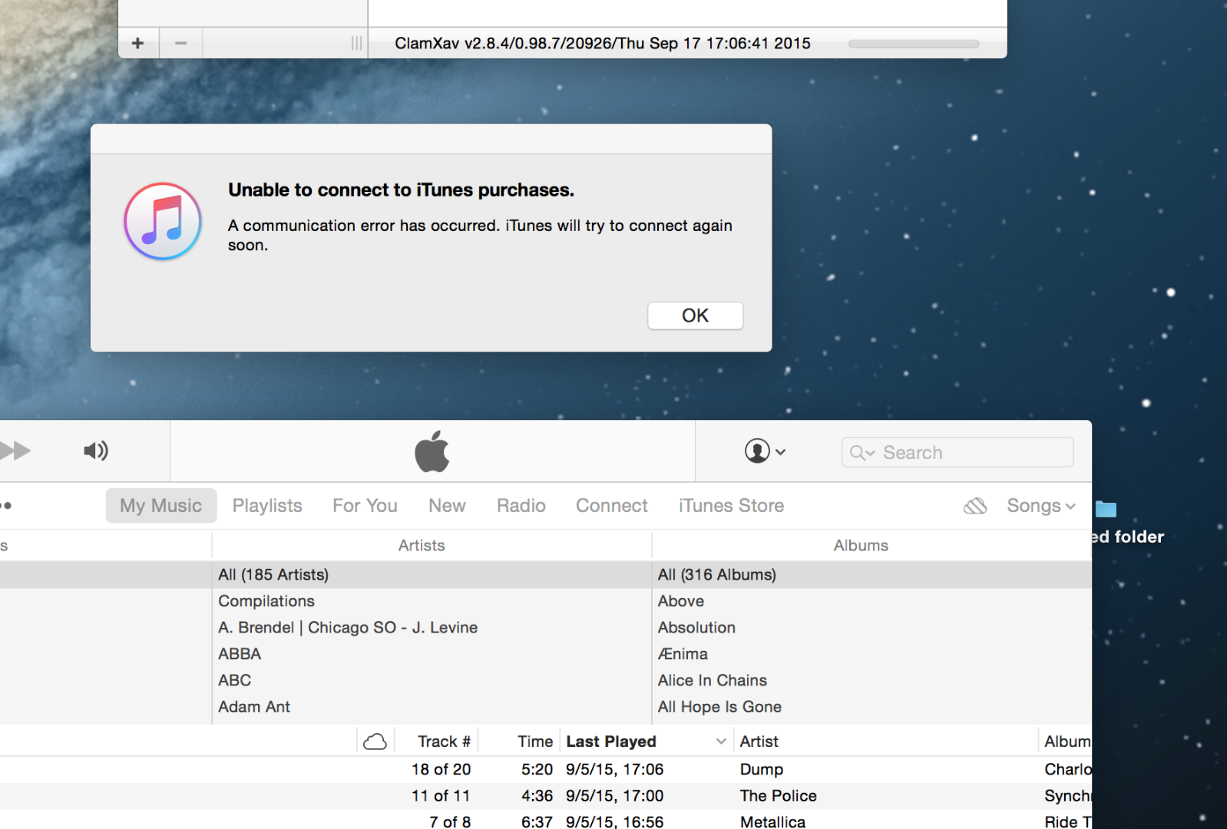Switch to the My Music tab
Screen dimensions: 1227x829
(x=161, y=506)
